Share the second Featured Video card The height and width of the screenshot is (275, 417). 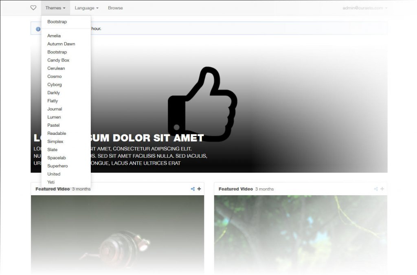[x=376, y=189]
